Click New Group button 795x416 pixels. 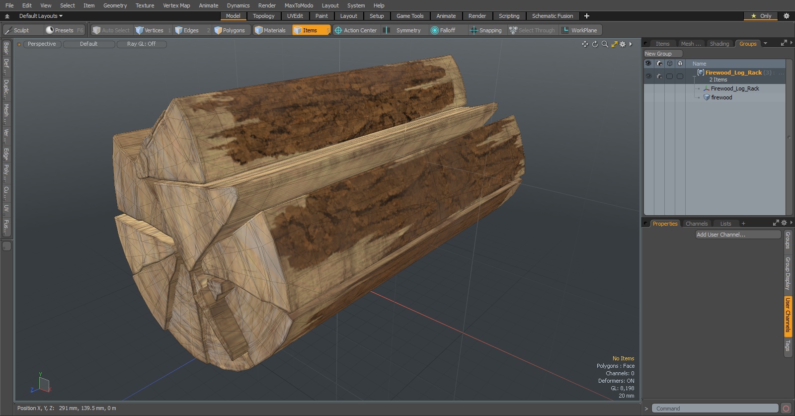tap(663, 54)
